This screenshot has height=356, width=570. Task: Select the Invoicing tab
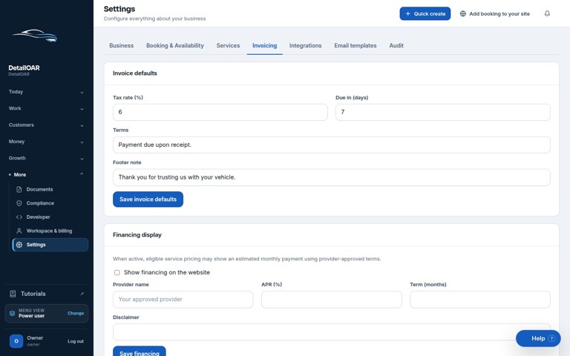[x=265, y=45]
